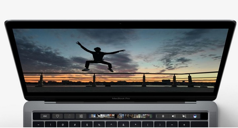
Task: Click the ampersand (&) key
Action: pyautogui.click(x=123, y=125)
